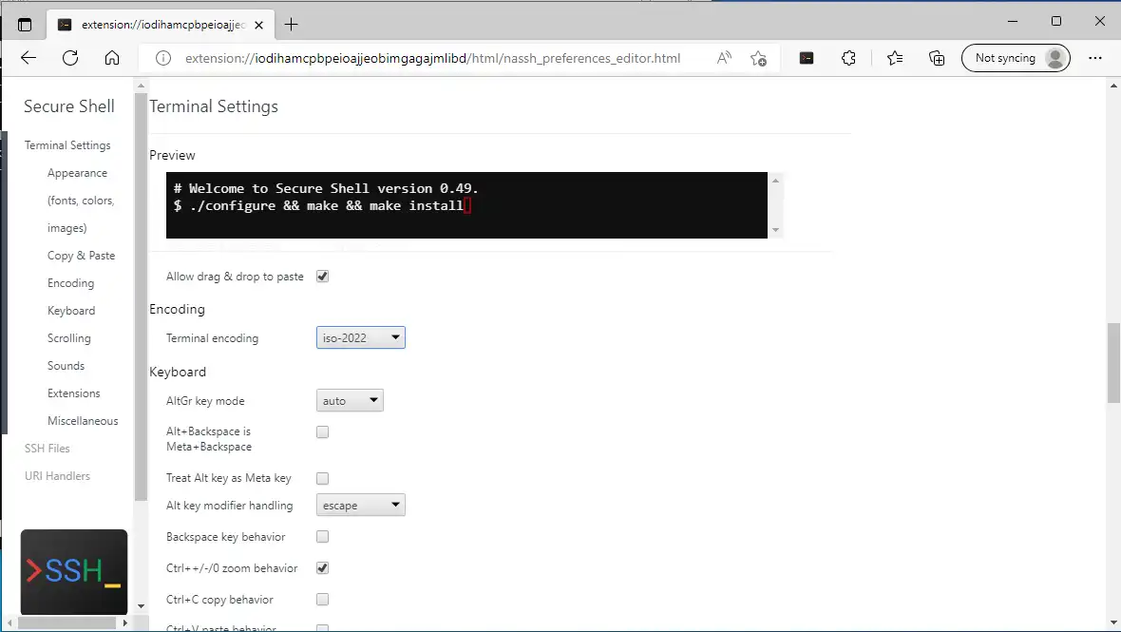
Task: View site information icon in address bar
Action: [163, 58]
